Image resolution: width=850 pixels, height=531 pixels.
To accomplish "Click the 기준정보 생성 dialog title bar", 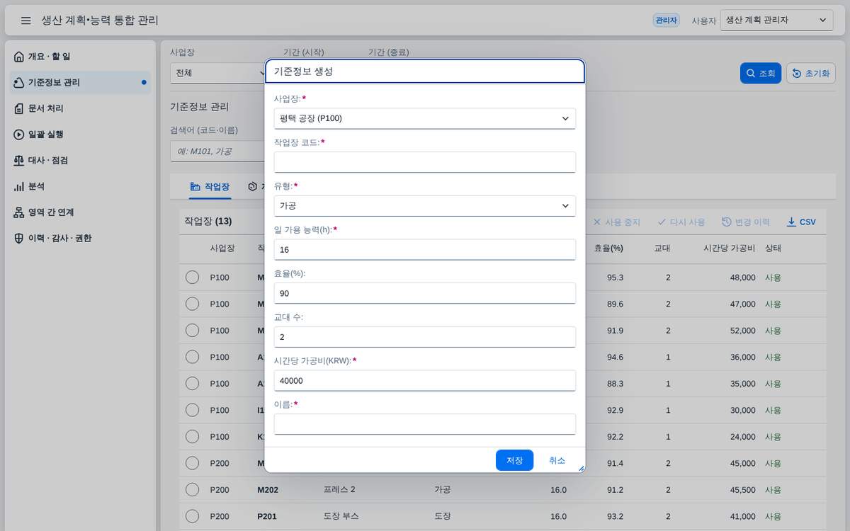I will click(x=425, y=72).
